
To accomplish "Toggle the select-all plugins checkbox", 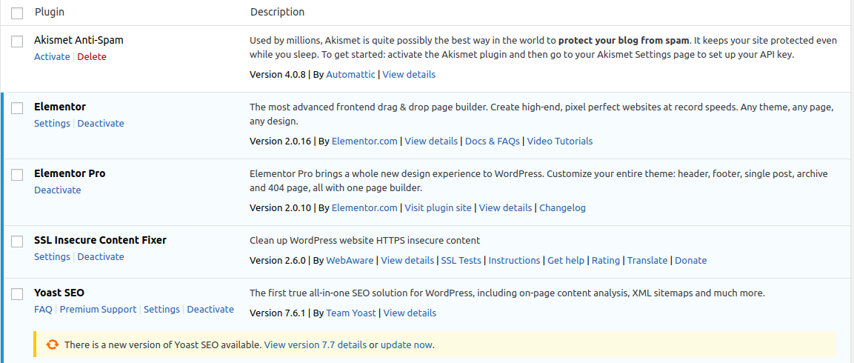I will pos(17,13).
